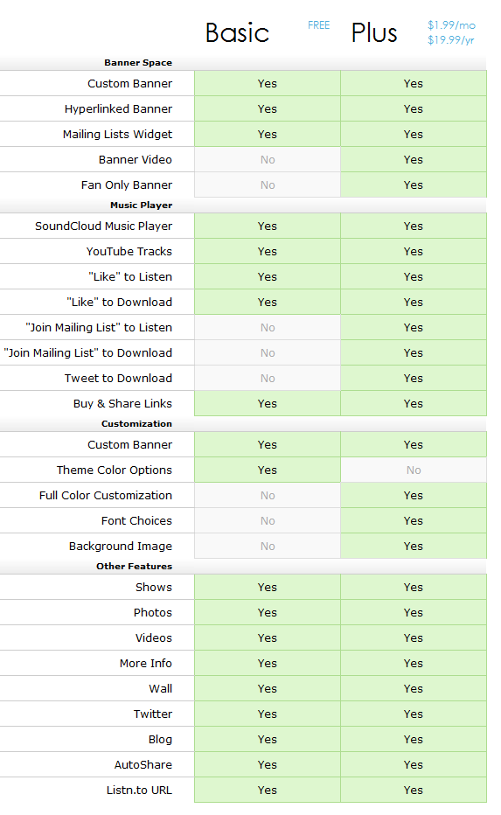Click Plus's No cell for Theme Color Options
Screen dimensions: 501x815
[x=414, y=470]
